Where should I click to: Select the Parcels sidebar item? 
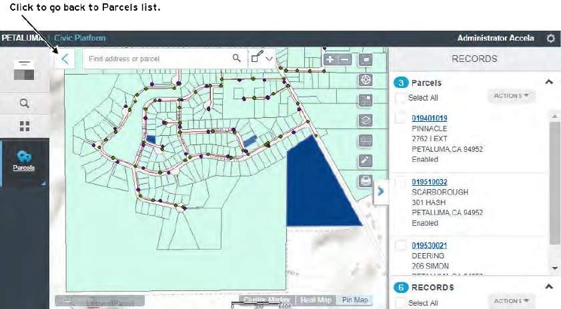[24, 161]
